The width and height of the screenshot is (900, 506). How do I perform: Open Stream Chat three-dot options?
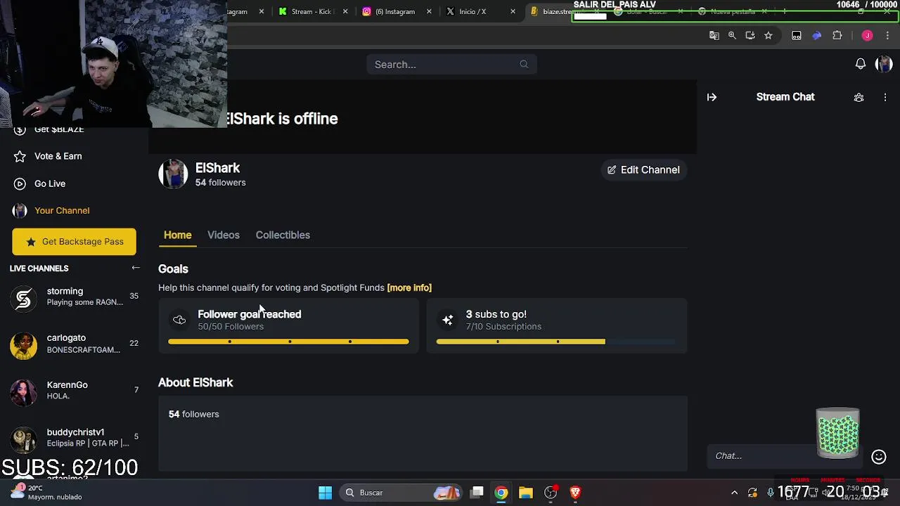pos(885,97)
